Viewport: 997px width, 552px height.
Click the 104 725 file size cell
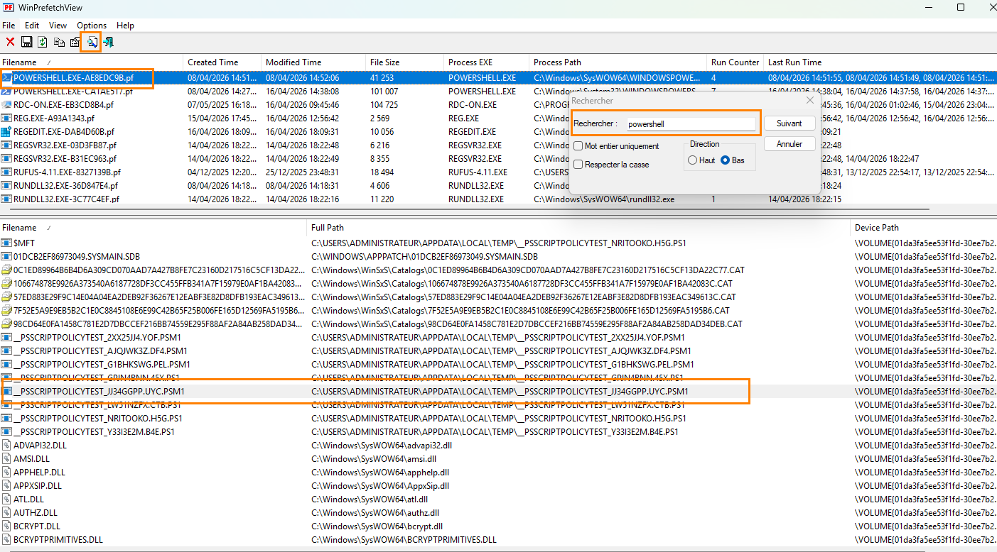pyautogui.click(x=384, y=105)
